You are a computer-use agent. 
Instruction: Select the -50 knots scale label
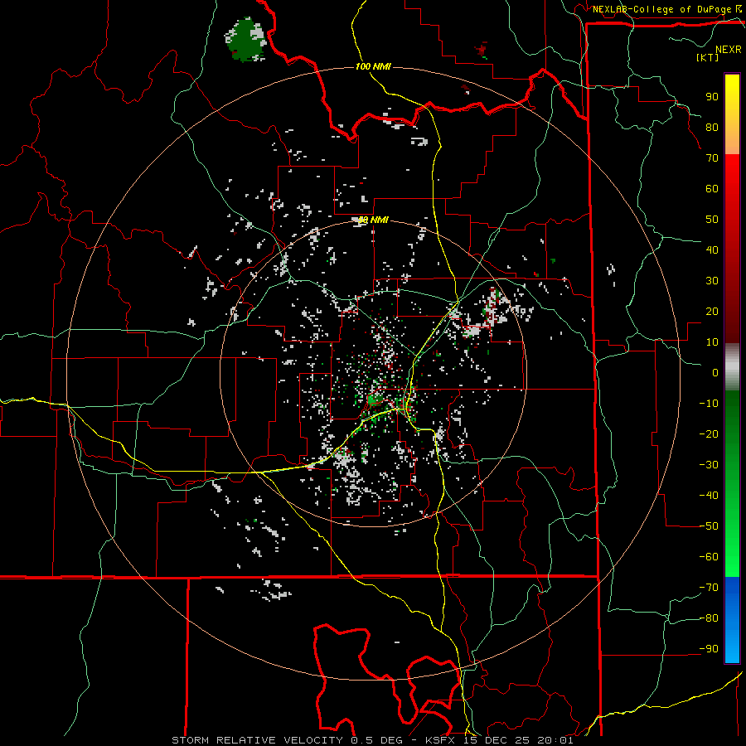[x=709, y=526]
